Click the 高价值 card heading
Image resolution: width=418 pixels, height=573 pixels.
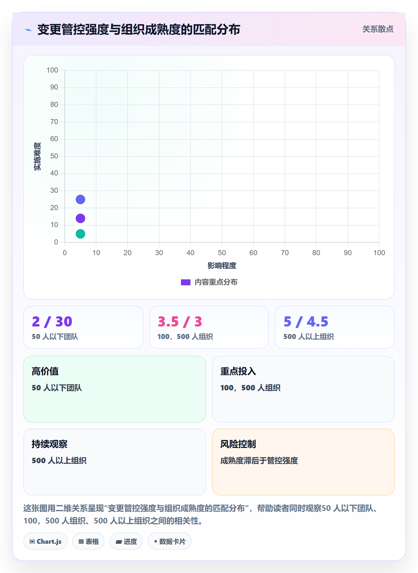click(45, 371)
